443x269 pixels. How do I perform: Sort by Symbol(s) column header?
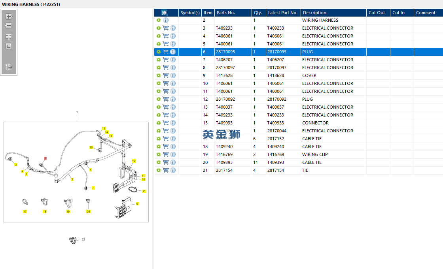click(190, 13)
